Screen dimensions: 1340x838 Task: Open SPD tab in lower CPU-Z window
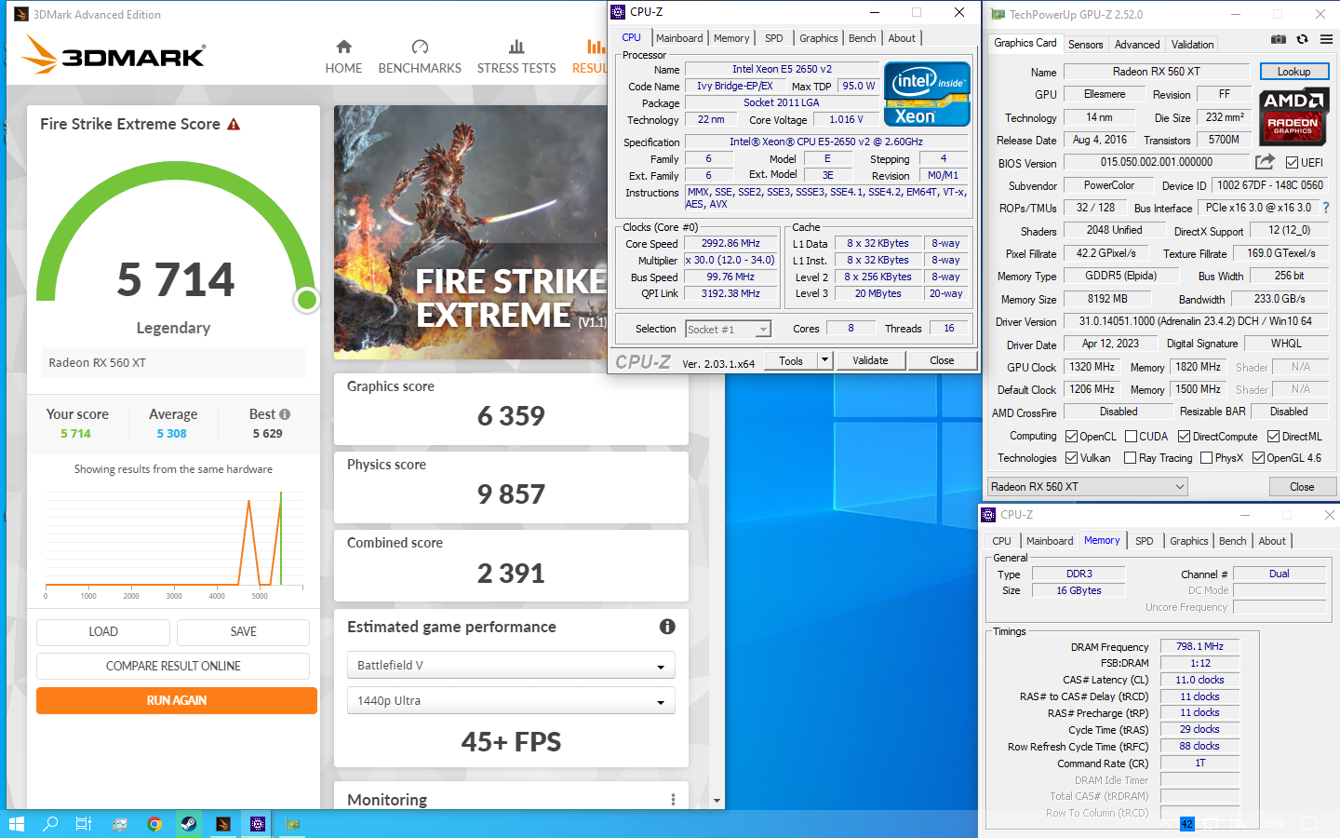pos(1145,541)
